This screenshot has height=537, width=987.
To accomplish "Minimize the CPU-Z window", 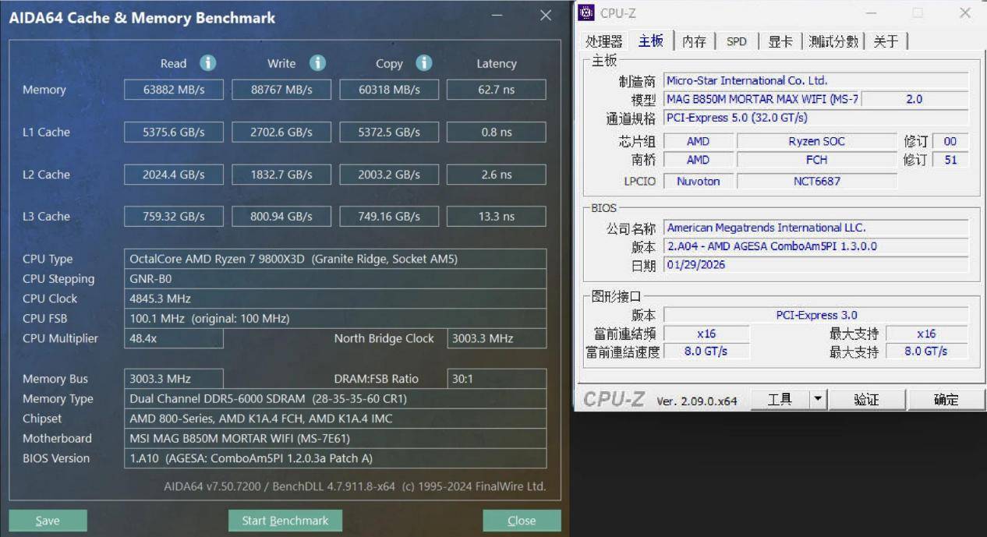I will (x=872, y=13).
